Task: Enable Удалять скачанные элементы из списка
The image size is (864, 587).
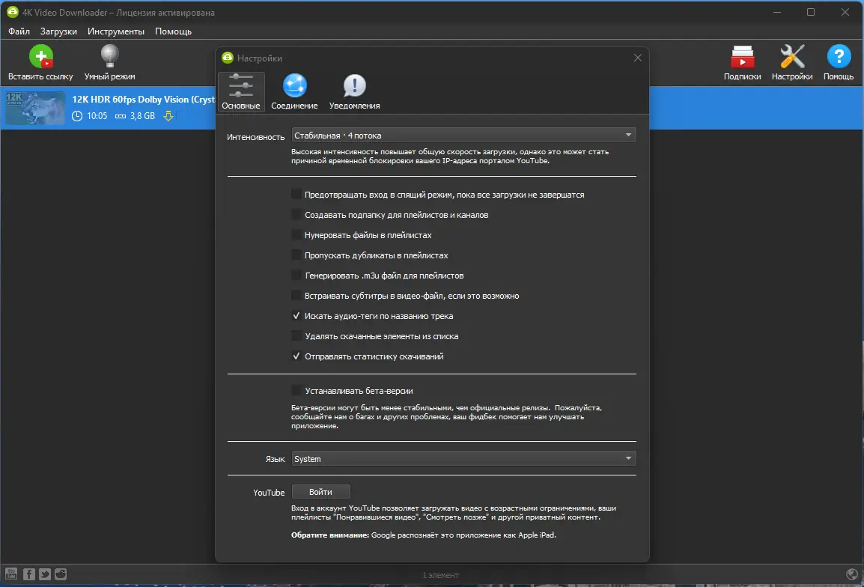Action: (296, 336)
